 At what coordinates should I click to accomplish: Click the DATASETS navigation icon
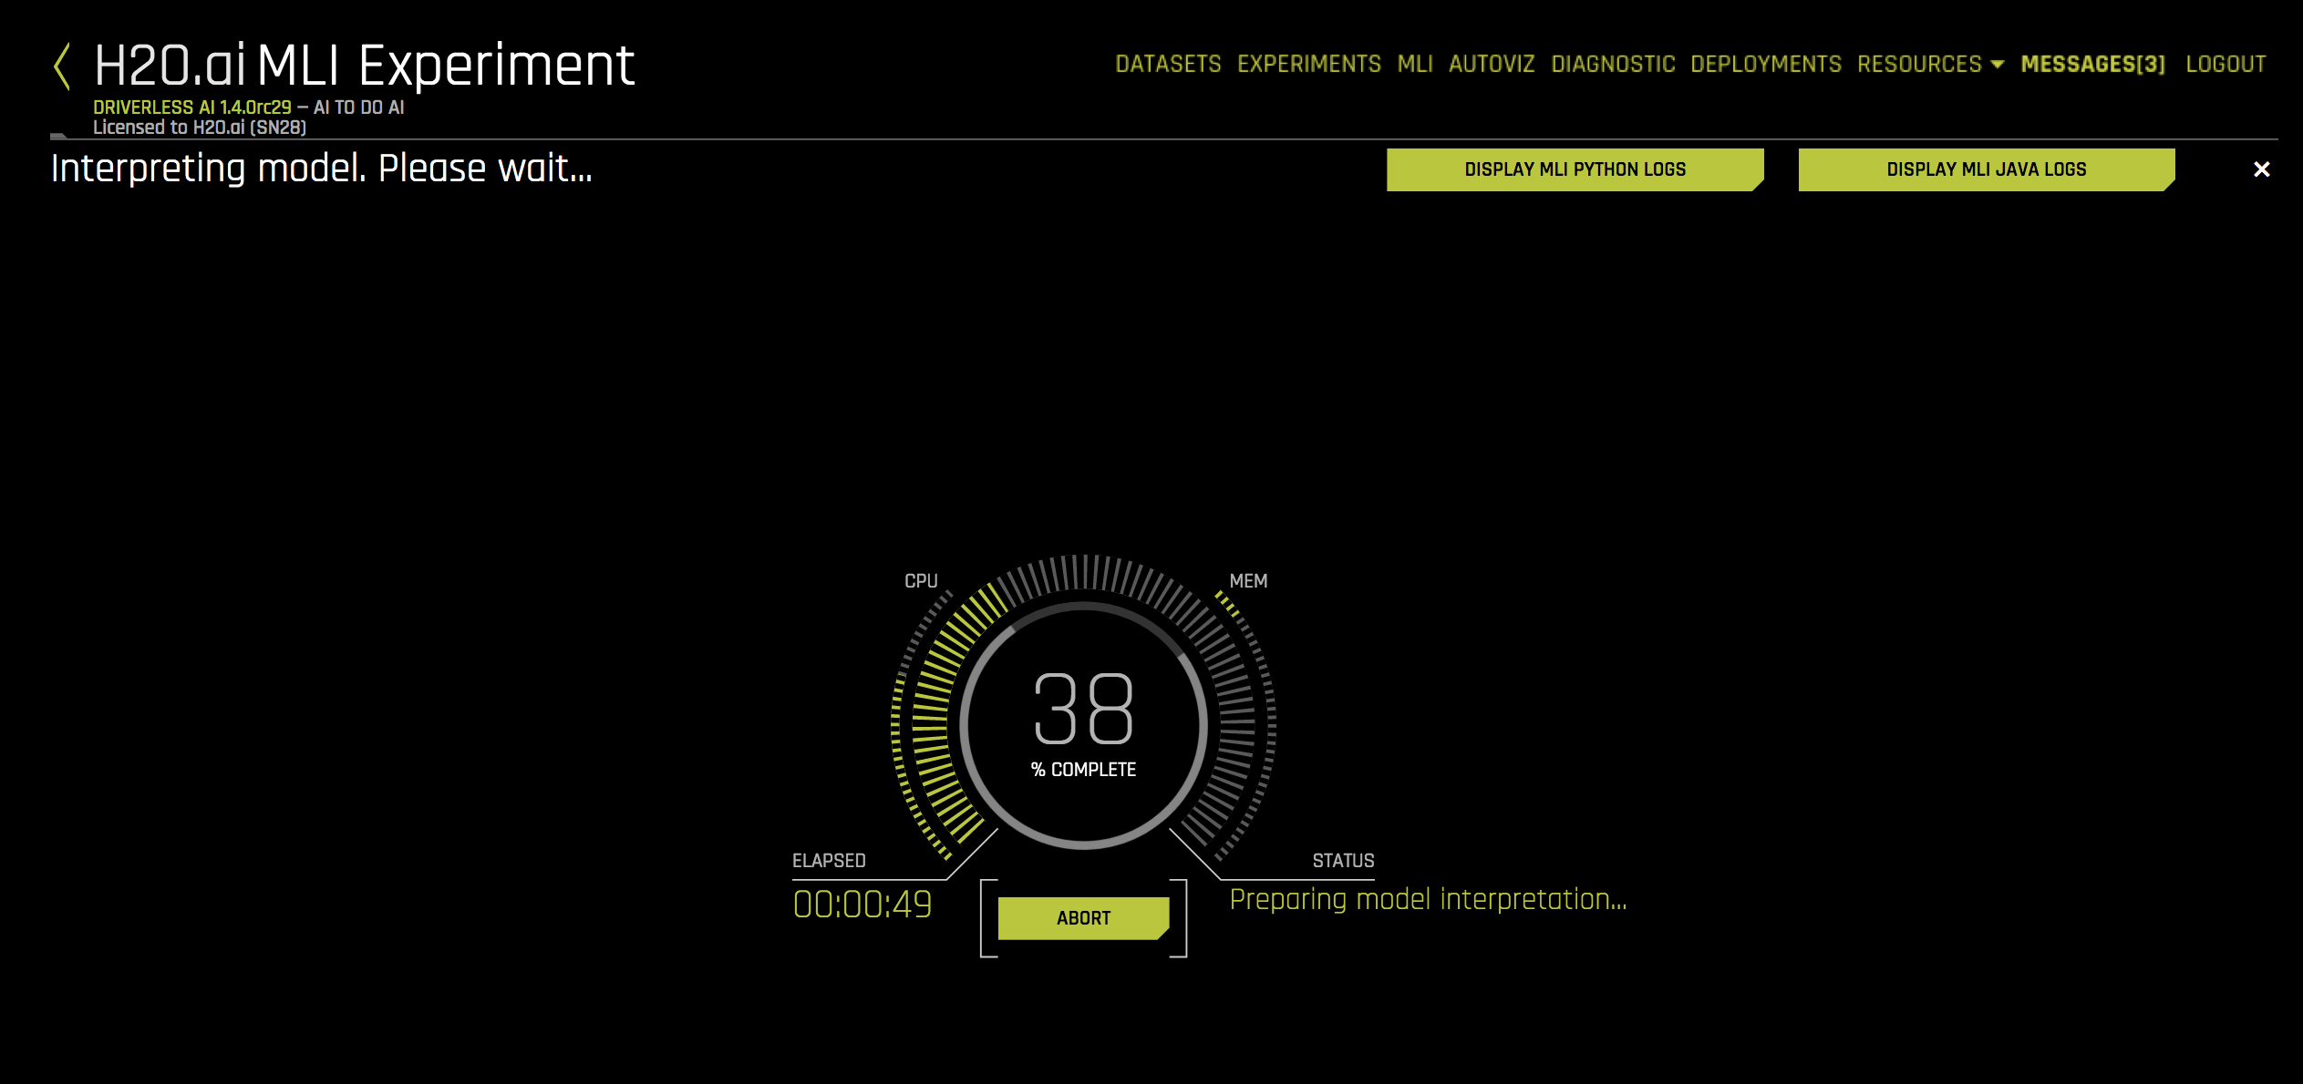click(x=1166, y=65)
